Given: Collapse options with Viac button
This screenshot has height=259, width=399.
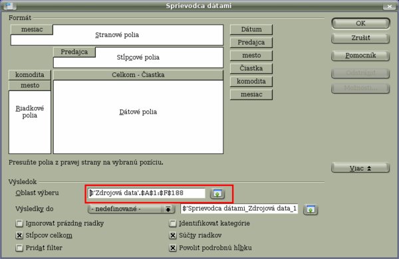Looking at the screenshot, I should point(360,168).
